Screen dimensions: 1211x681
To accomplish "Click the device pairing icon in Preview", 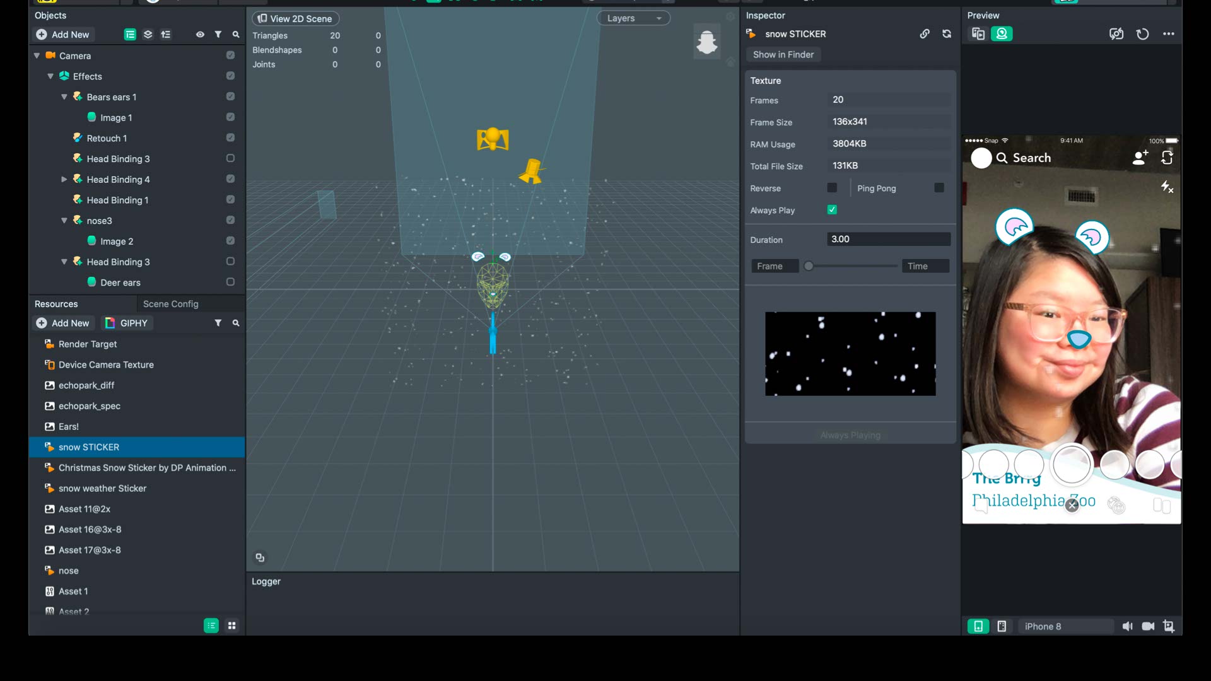I will tap(978, 34).
